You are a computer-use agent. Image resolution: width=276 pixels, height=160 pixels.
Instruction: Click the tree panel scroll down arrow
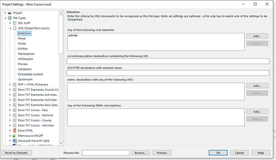(x=61, y=143)
